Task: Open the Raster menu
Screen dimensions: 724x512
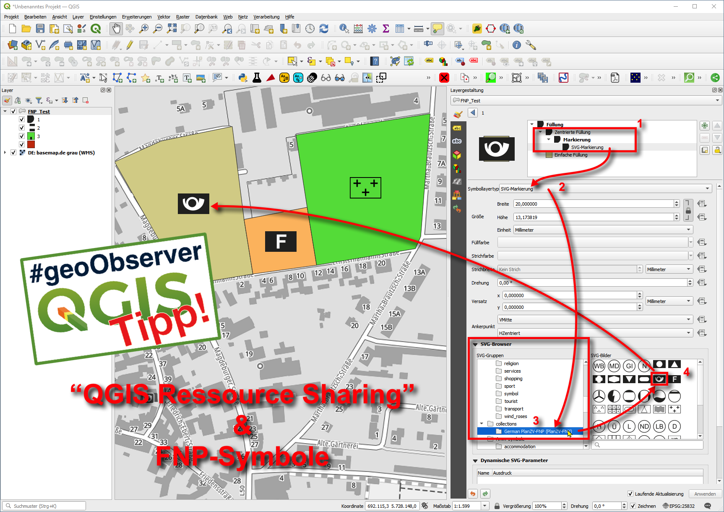Action: click(x=183, y=17)
